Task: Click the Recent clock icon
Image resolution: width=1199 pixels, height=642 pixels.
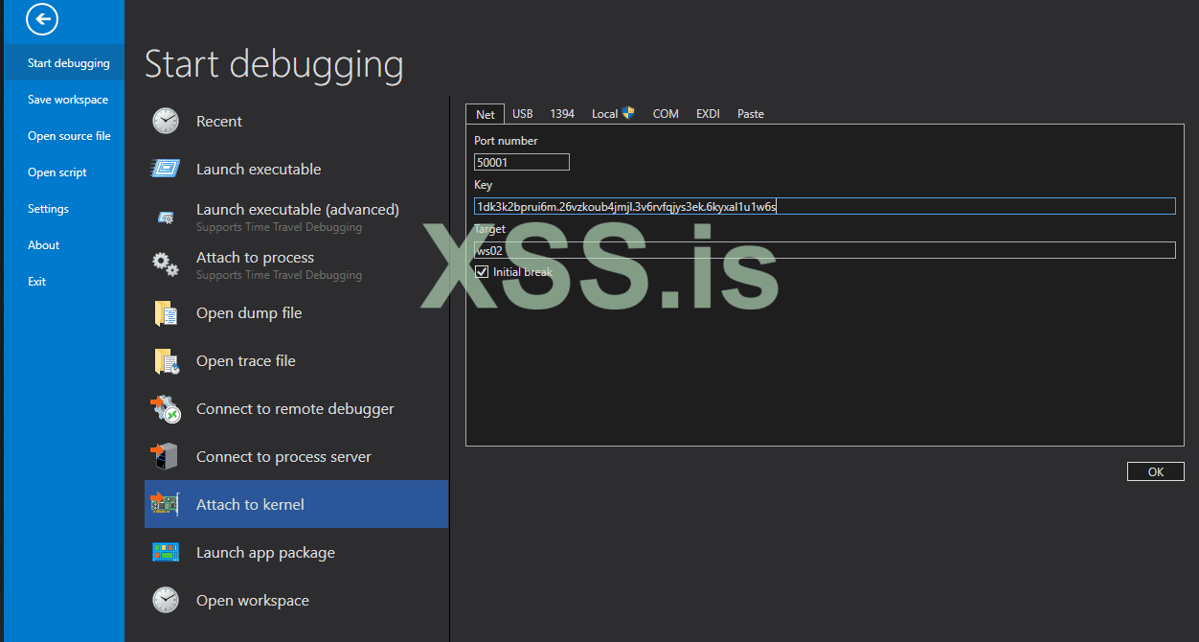Action: pos(166,121)
